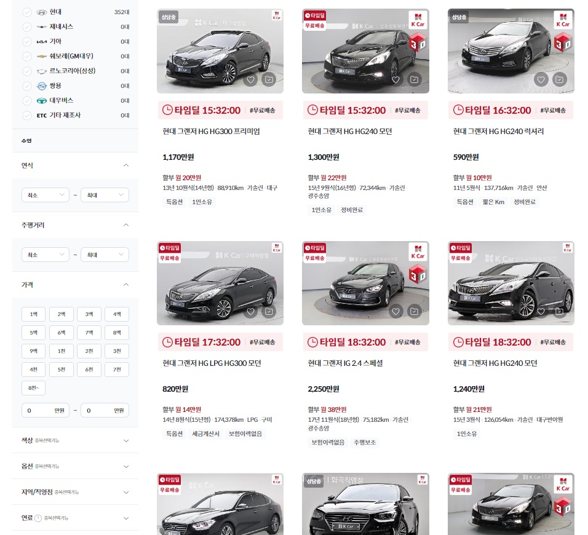
Task: Click the 현대 brand logo
Action: pos(42,12)
